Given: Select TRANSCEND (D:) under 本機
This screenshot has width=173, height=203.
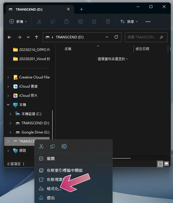Looking at the screenshot, I should pos(32,123).
